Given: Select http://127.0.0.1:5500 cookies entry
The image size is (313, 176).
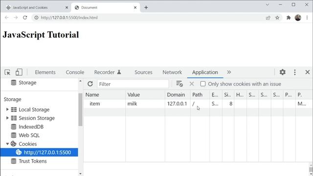Looking at the screenshot, I should [x=39, y=152].
